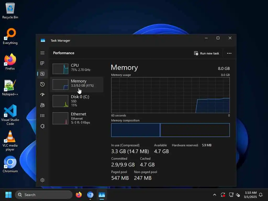
Task: Click Run new task button
Action: (x=206, y=53)
